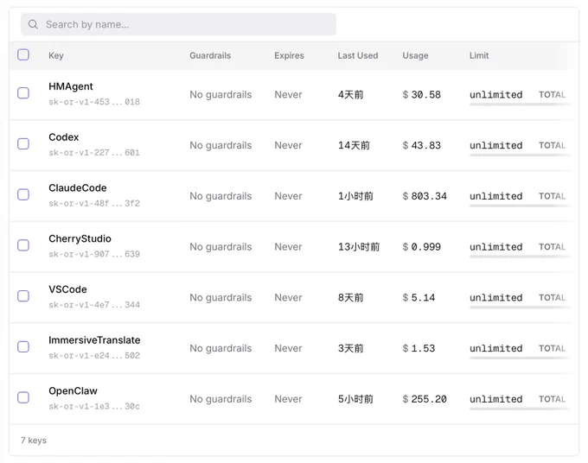Screen dimensions: 588x463
Task: Toggle the select-all keys checkbox
Action: (x=23, y=54)
